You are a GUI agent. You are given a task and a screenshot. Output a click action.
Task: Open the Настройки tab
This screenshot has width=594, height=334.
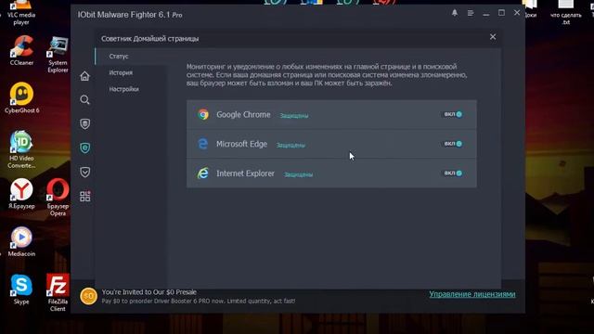[123, 89]
